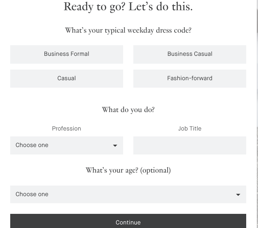Open the Profession dropdown arrow
Viewport: 258px width, 228px height.
pos(115,146)
